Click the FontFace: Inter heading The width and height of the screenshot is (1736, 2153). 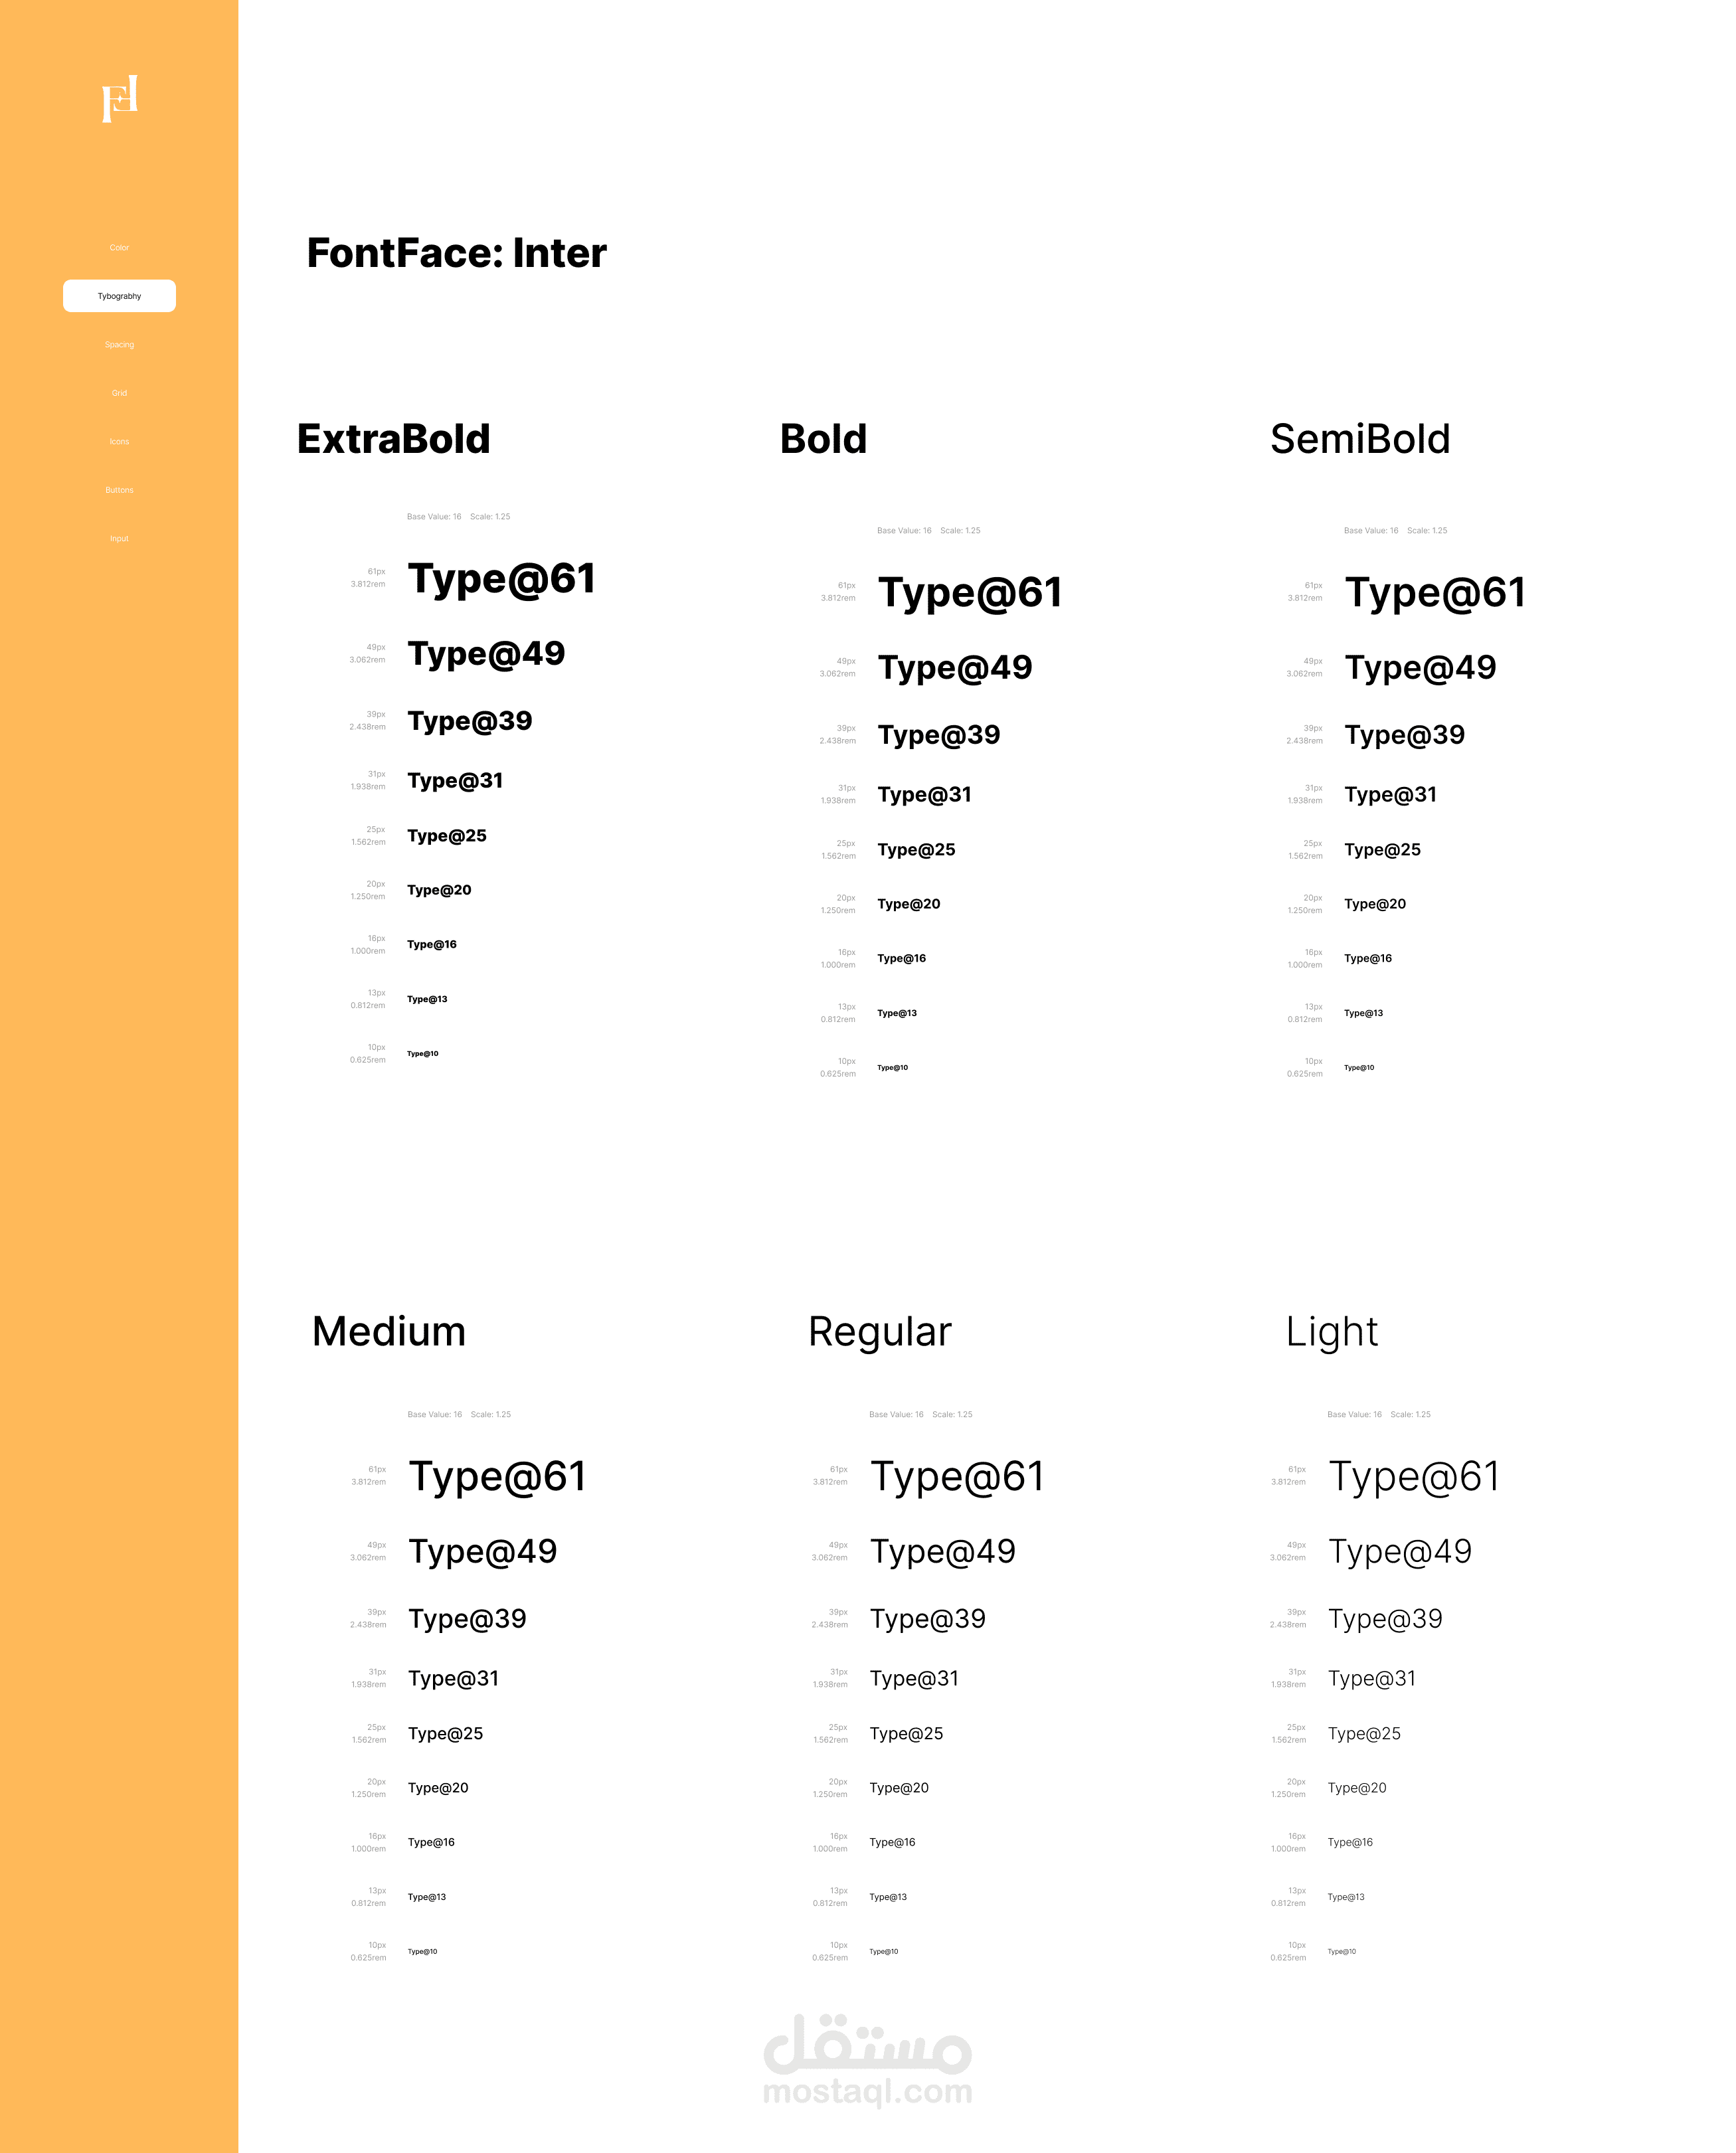pos(456,253)
